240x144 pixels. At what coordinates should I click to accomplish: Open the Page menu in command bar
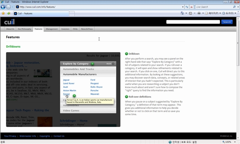(x=213, y=13)
